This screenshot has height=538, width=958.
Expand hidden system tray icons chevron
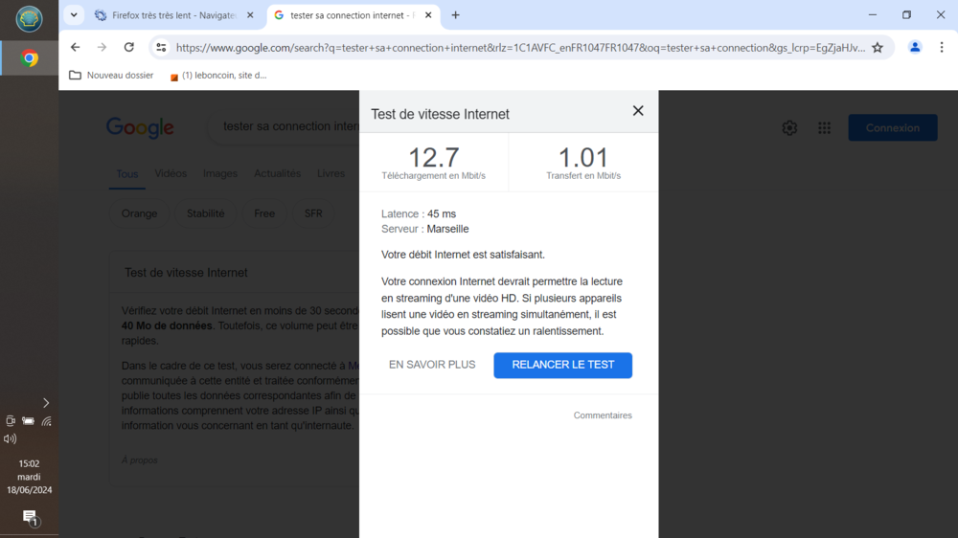[46, 403]
